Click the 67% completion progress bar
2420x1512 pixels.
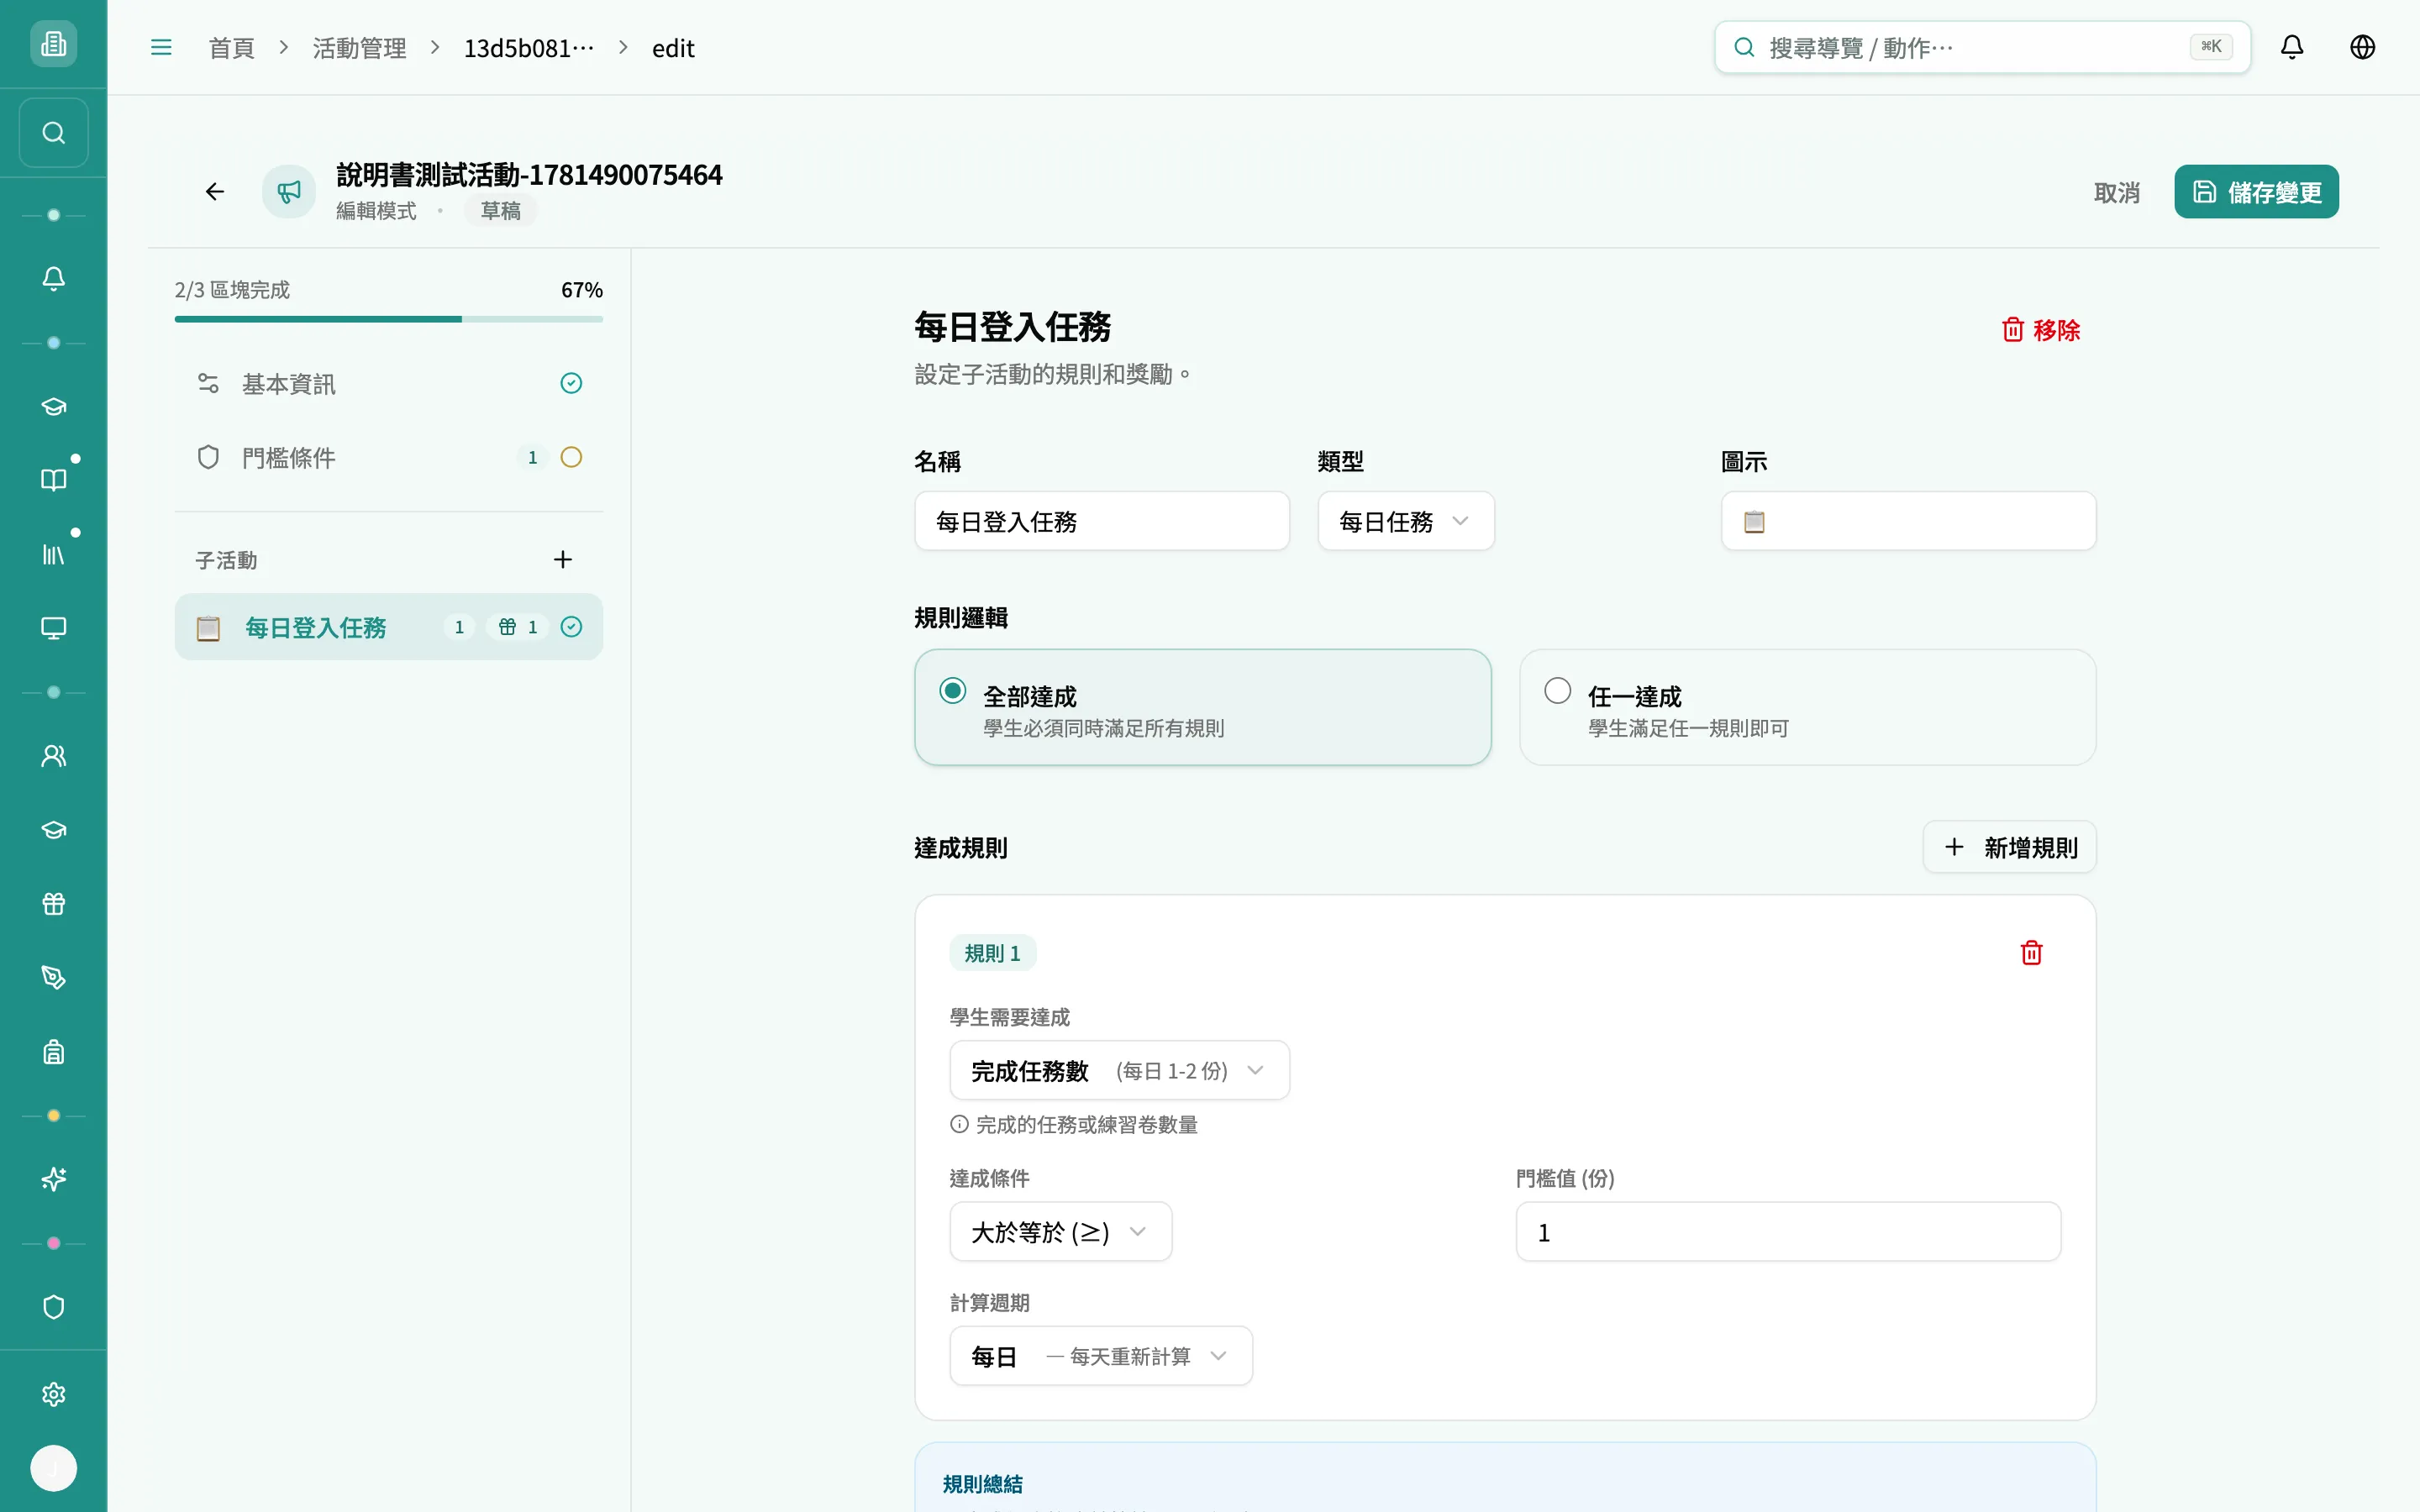tap(389, 319)
